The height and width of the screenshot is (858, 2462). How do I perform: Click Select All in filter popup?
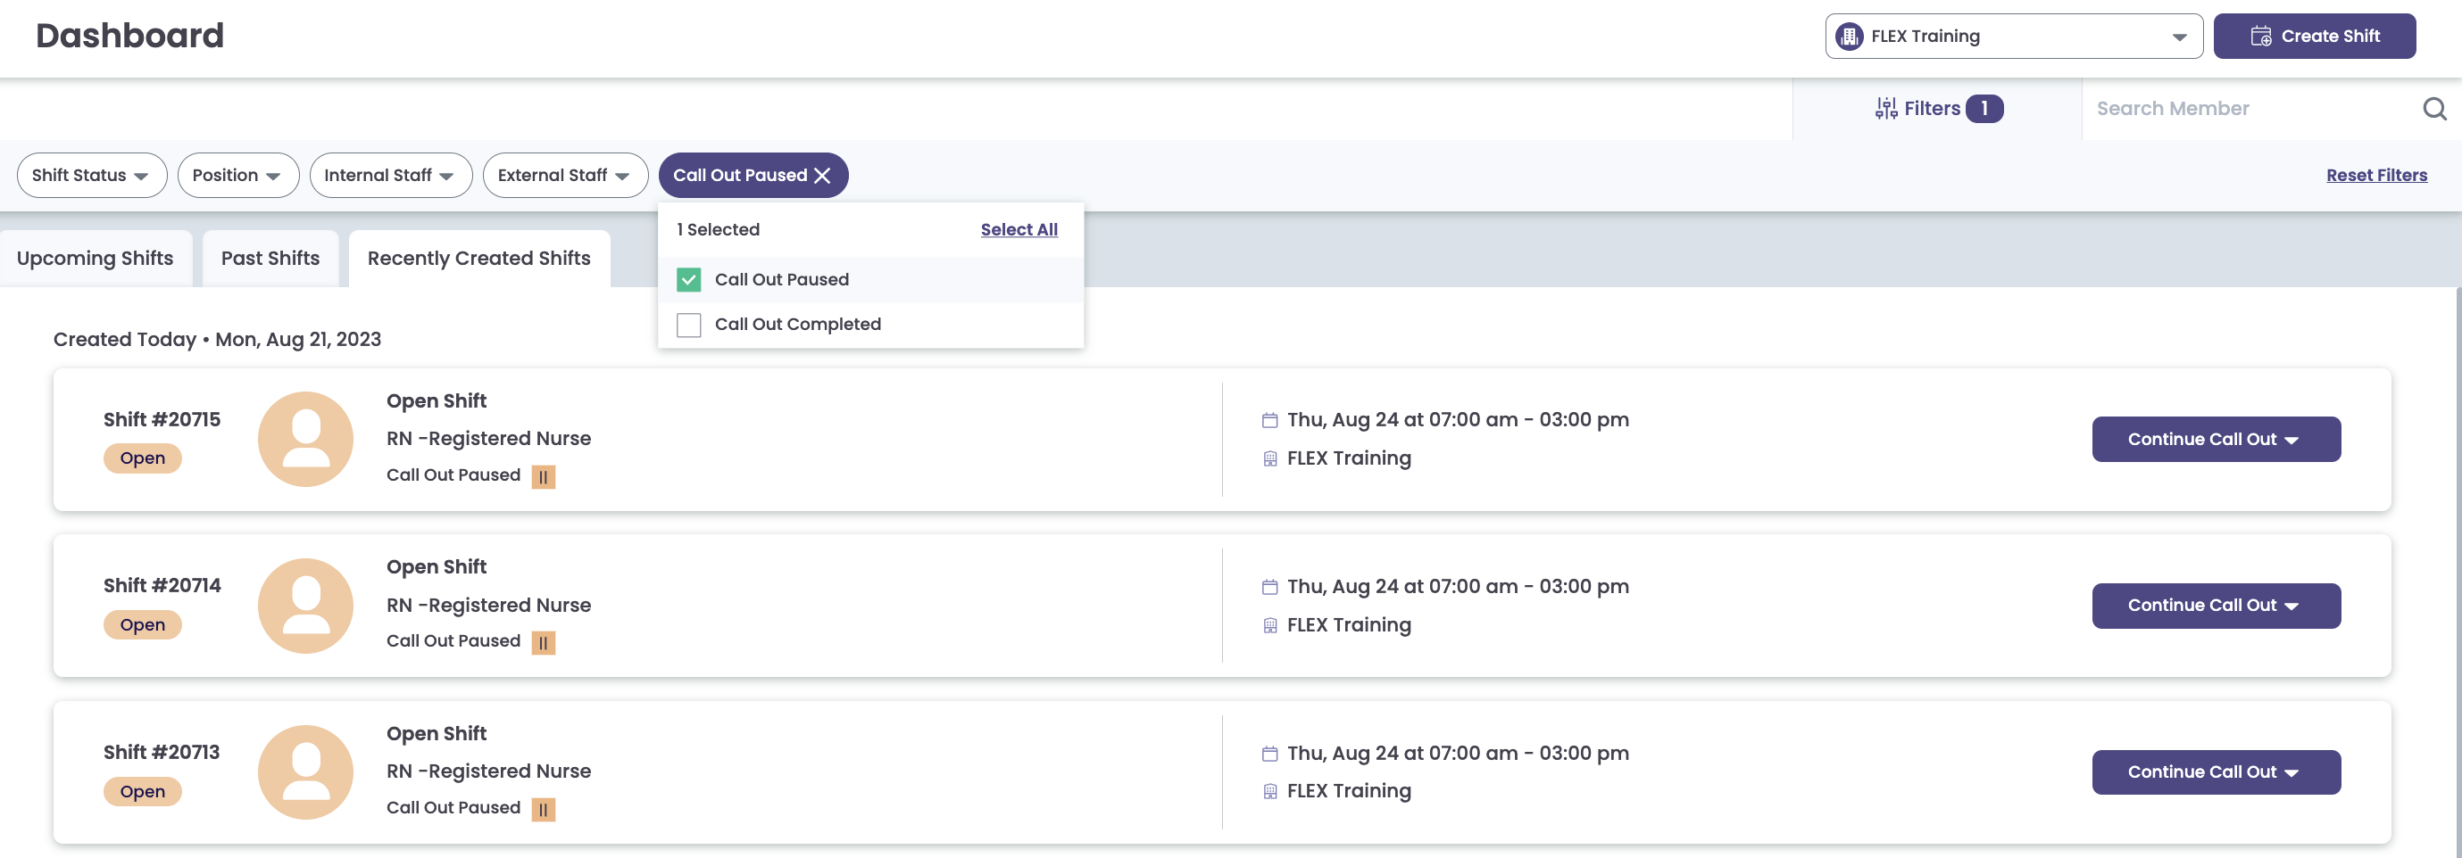1019,230
